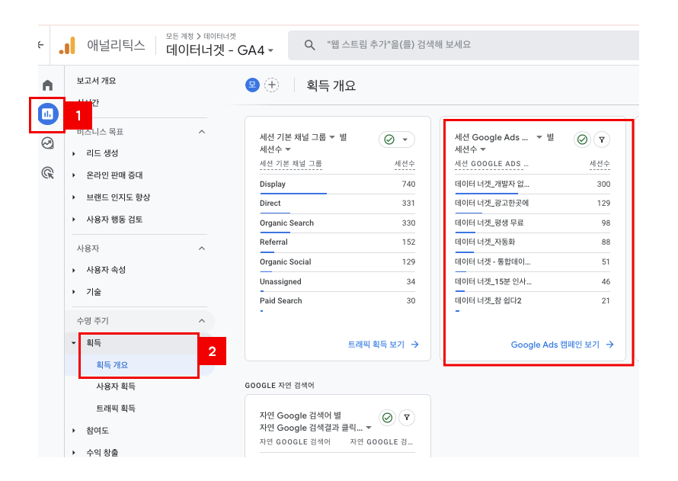Click the Direct channel row
Image resolution: width=678 pixels, height=481 pixels.
coord(337,204)
